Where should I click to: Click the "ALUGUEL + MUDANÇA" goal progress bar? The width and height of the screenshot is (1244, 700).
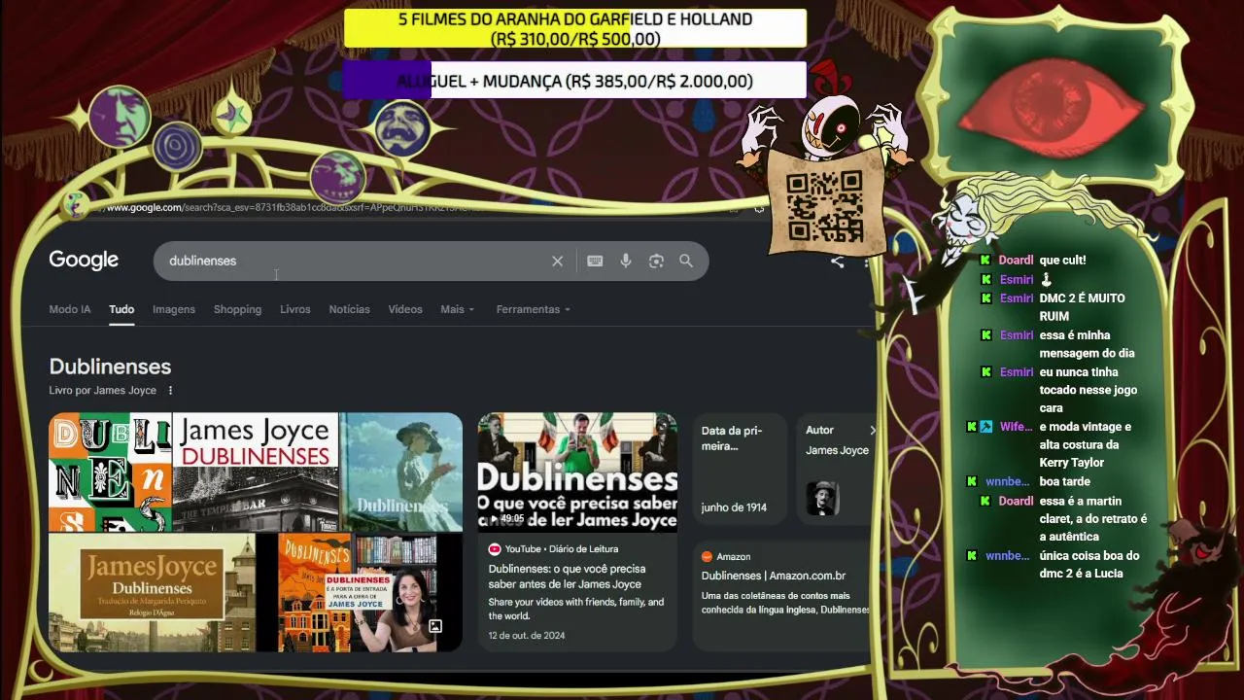[574, 81]
